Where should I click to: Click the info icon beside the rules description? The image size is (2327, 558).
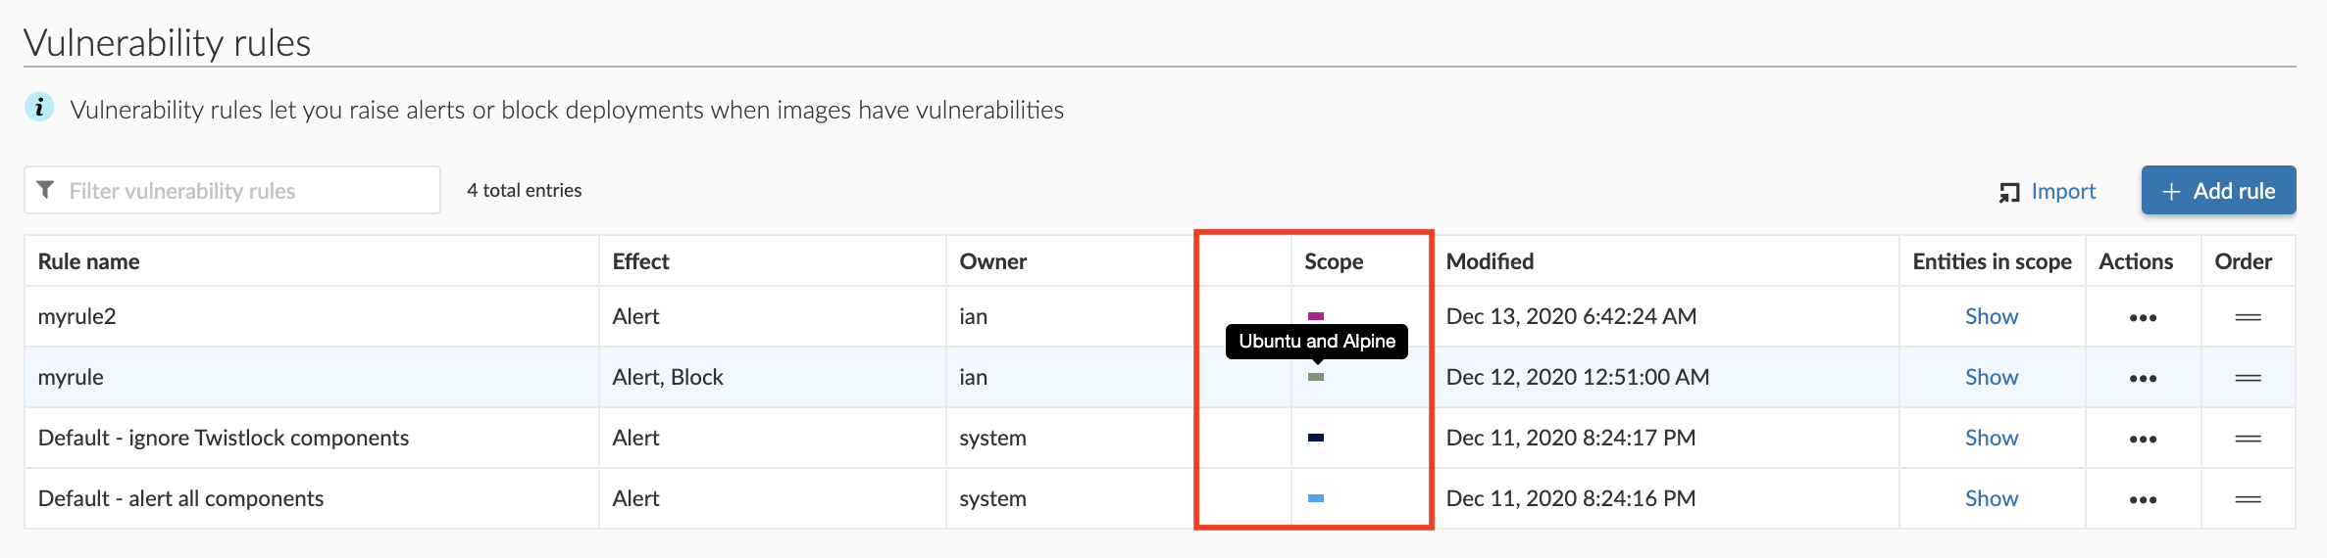(39, 107)
